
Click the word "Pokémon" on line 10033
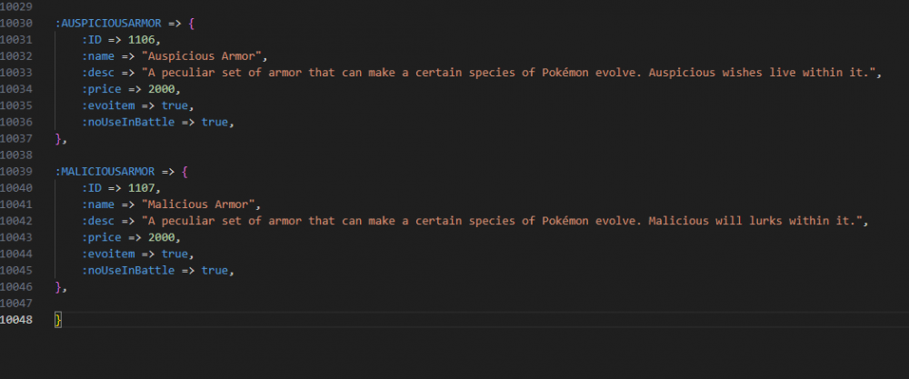(x=565, y=73)
